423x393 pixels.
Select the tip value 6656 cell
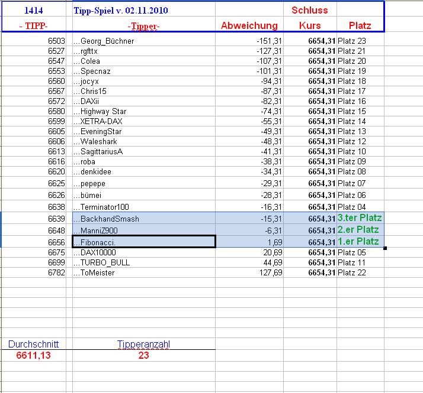(x=34, y=242)
